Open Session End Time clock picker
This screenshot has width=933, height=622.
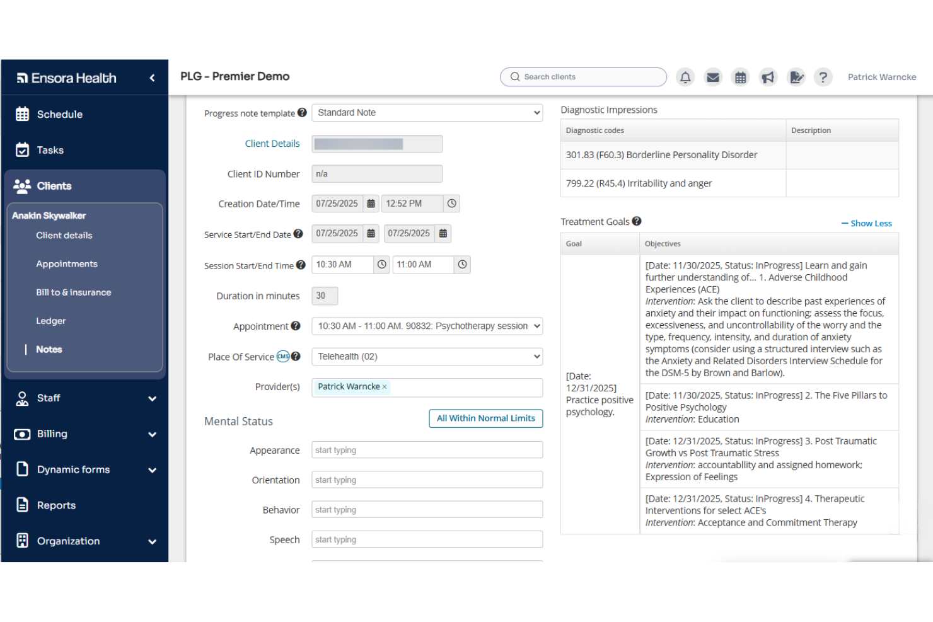click(x=463, y=265)
